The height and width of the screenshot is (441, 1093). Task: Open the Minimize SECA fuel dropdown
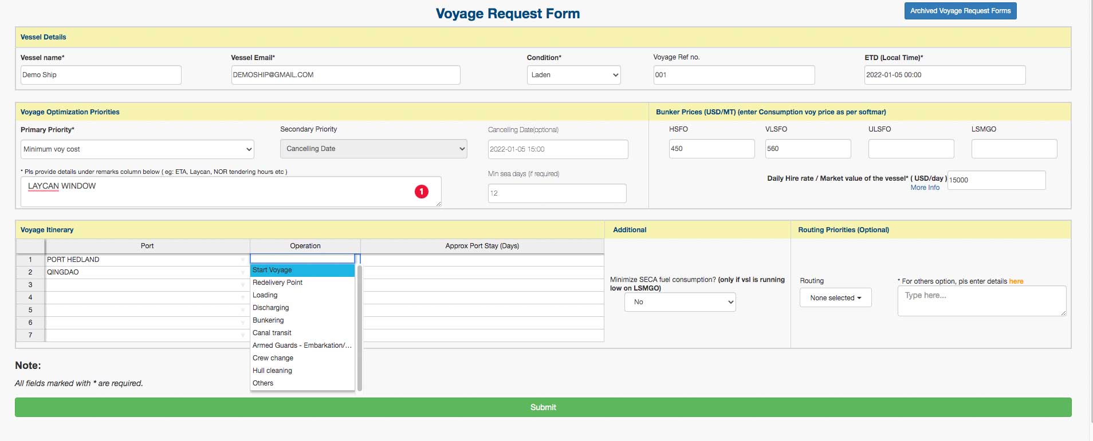[x=680, y=302]
